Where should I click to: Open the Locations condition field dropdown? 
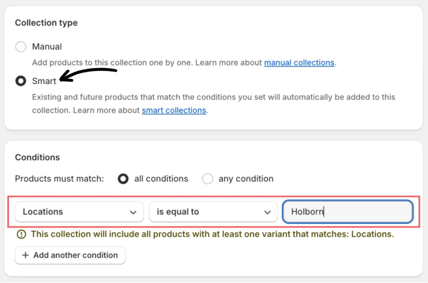pyautogui.click(x=75, y=212)
